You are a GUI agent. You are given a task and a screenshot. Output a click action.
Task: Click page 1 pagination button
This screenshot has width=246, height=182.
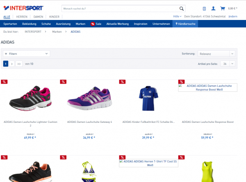point(6,64)
